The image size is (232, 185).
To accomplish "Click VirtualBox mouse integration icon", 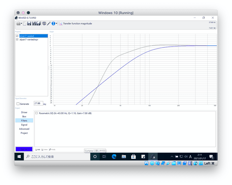I will [195, 163].
